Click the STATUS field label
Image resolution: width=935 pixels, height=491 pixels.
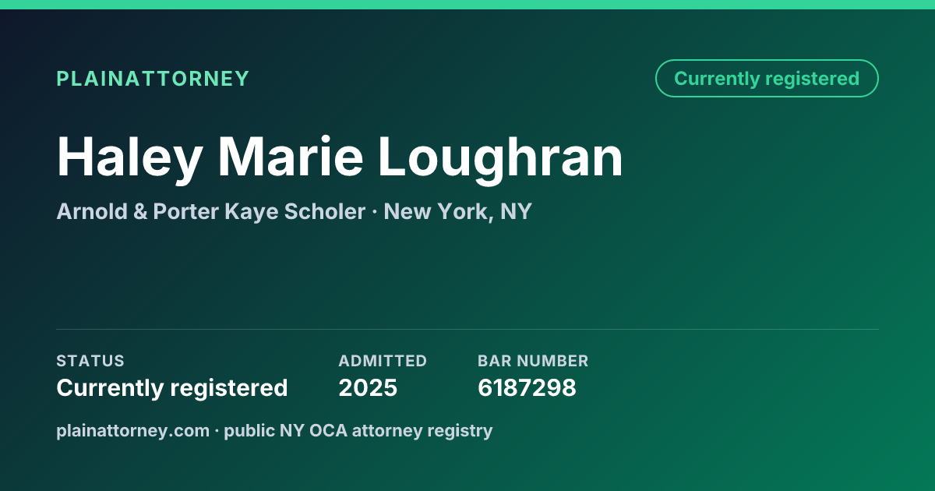click(90, 361)
